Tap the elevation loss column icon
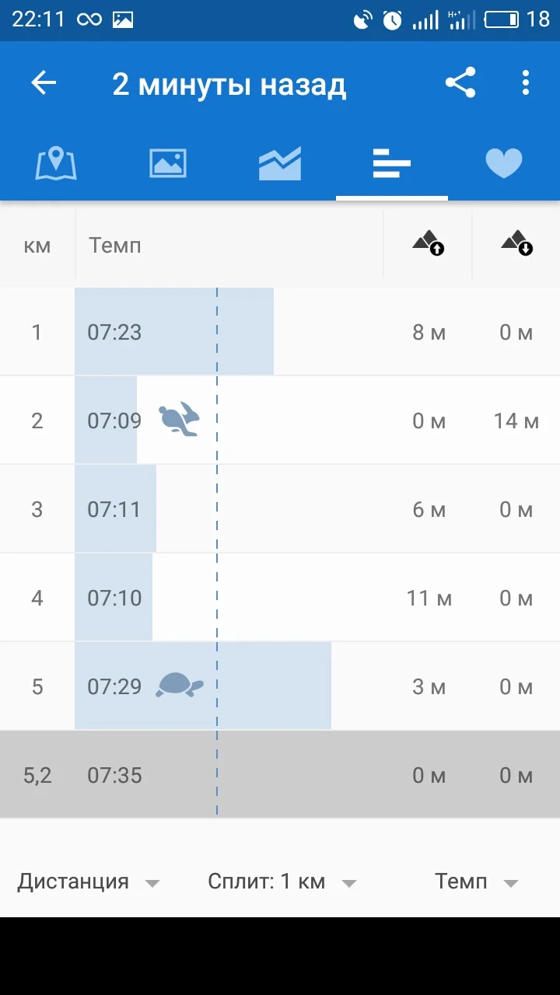This screenshot has width=560, height=995. 516,245
